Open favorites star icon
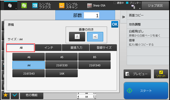 [6, 95]
